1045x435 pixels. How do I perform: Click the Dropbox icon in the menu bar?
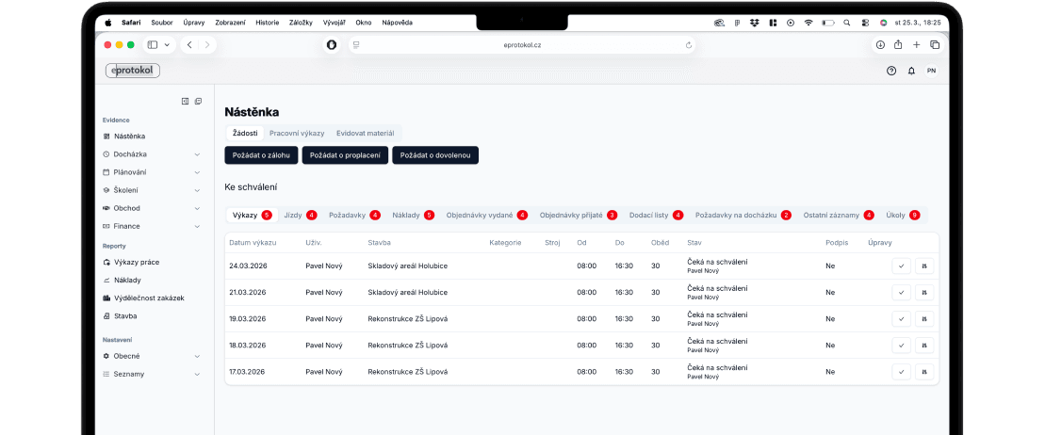point(754,22)
